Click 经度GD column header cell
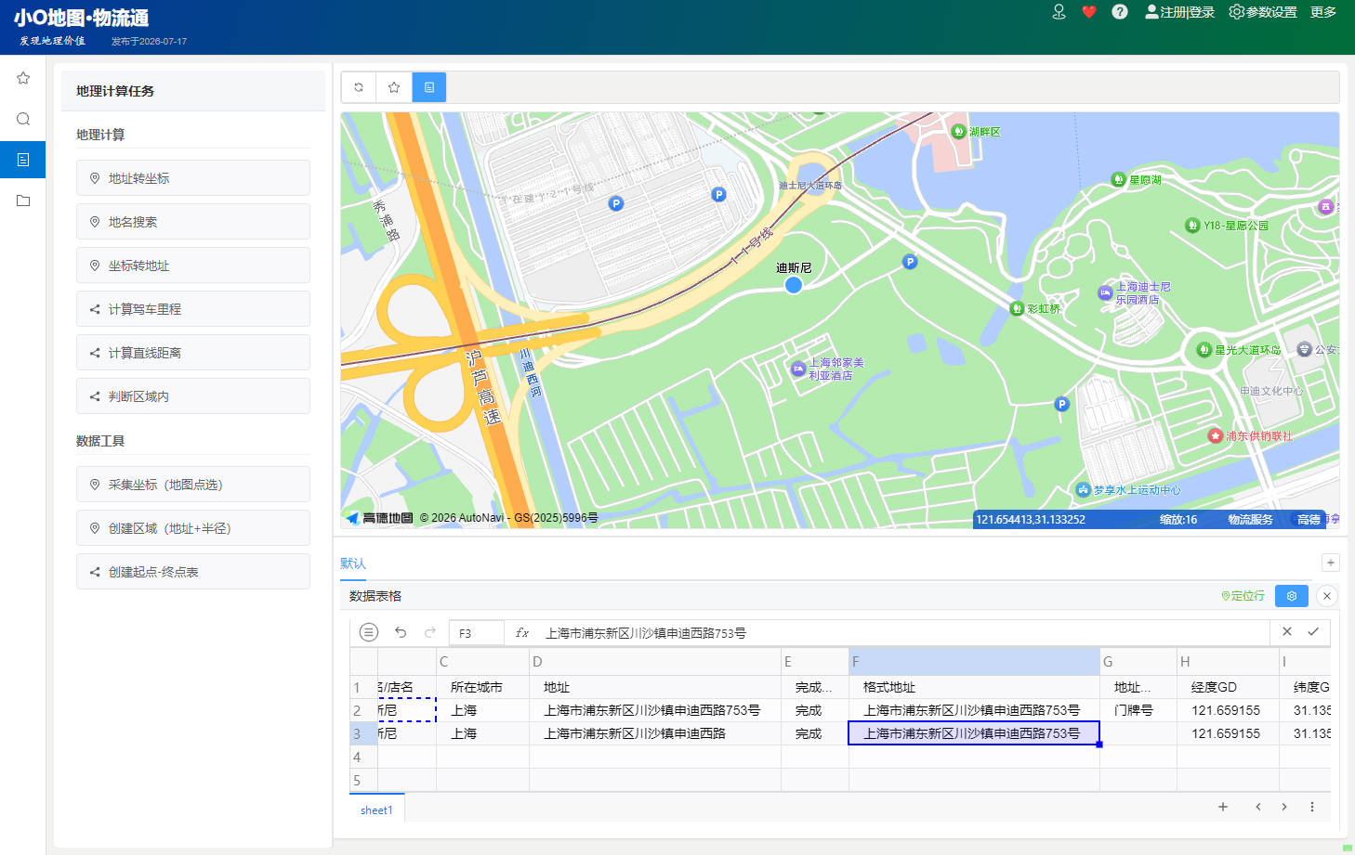Viewport: 1355px width, 855px height. coord(1228,687)
